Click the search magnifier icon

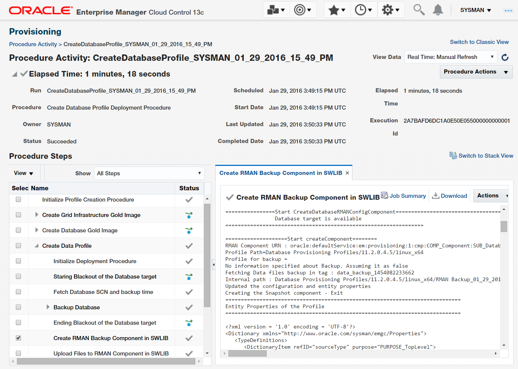419,10
